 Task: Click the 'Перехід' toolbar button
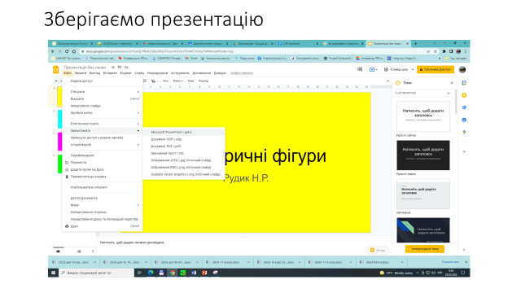(204, 81)
